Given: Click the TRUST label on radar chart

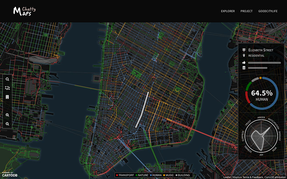Looking at the screenshot, I should [248, 123].
